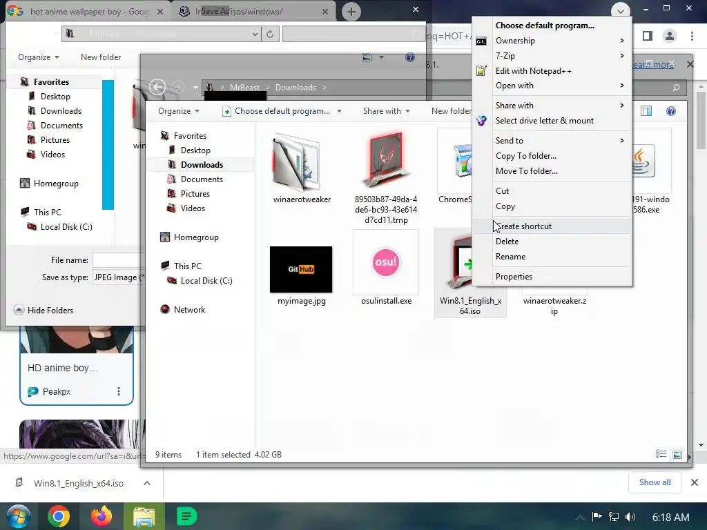Select Downloads in the front window sidebar

click(x=201, y=165)
